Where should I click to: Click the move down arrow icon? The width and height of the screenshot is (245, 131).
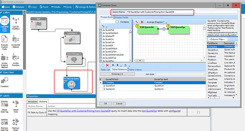click(117, 65)
